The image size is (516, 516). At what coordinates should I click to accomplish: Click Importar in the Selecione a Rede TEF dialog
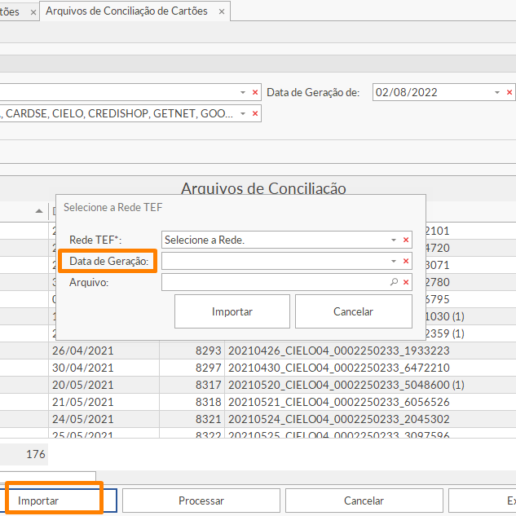click(x=232, y=311)
